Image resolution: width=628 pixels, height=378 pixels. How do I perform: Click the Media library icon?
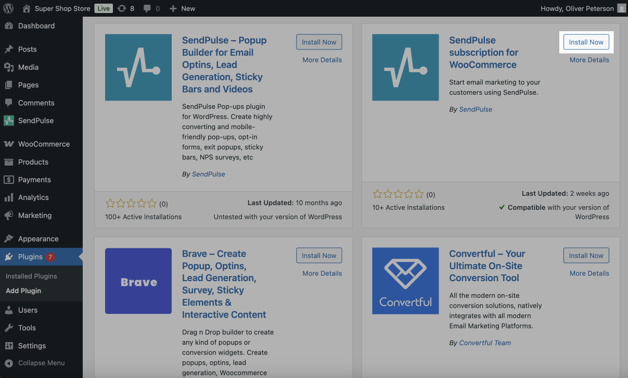[9, 67]
